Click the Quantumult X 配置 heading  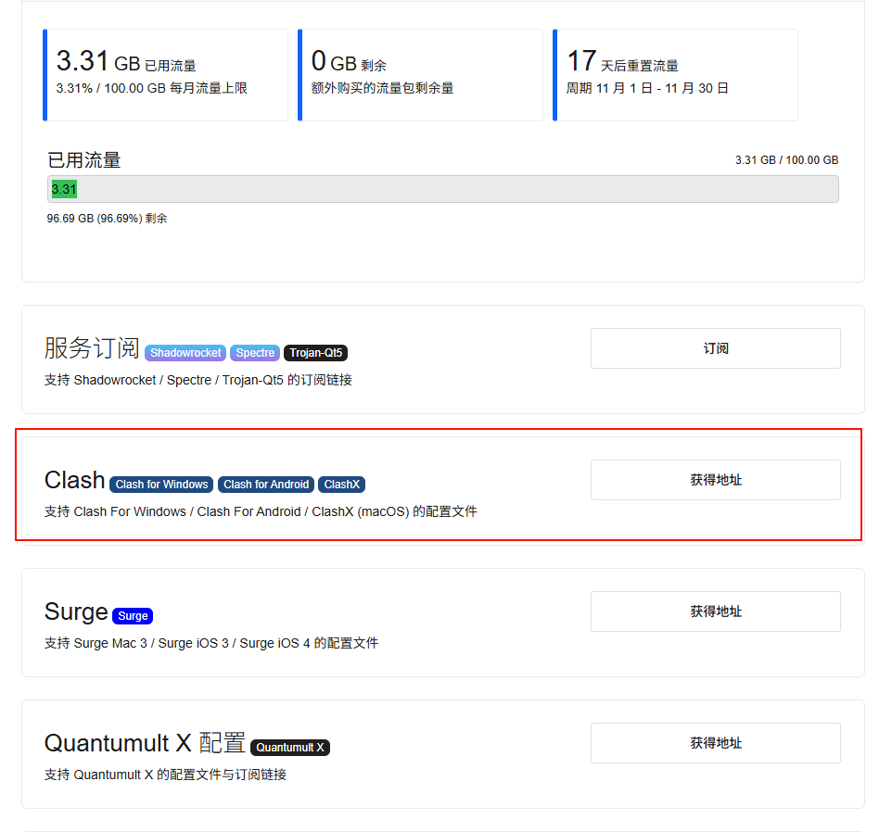[x=145, y=743]
